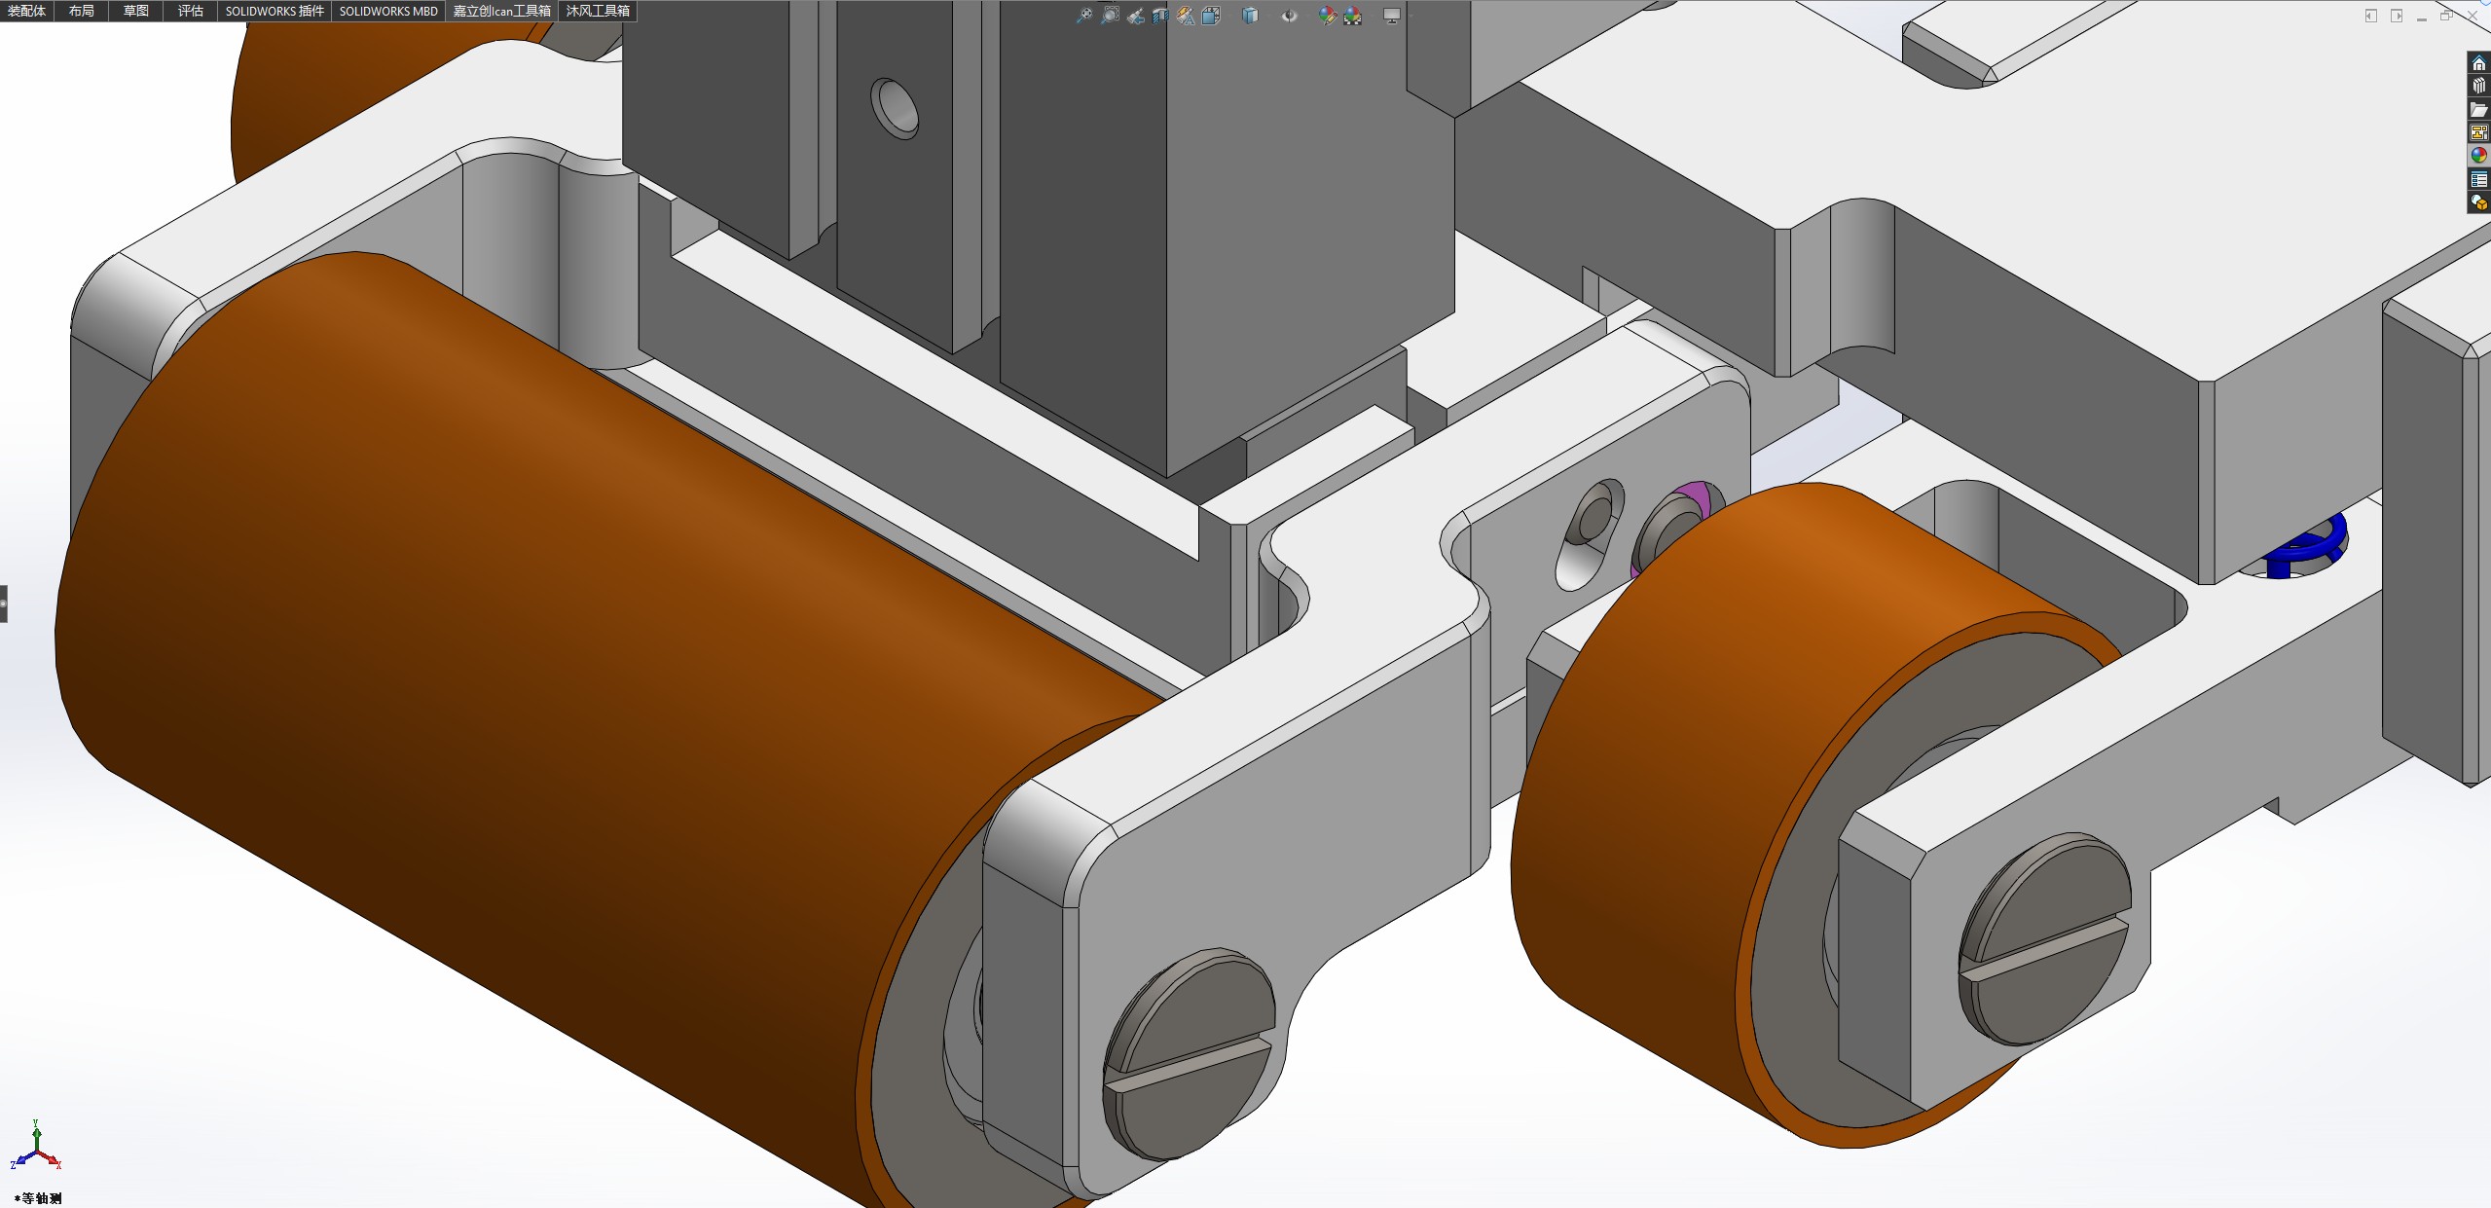This screenshot has width=2491, height=1208.
Task: Open the View Palette task pane
Action: click(x=2478, y=132)
